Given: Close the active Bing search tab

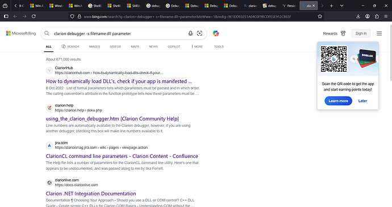Looking at the screenshot, I should click(x=314, y=6).
